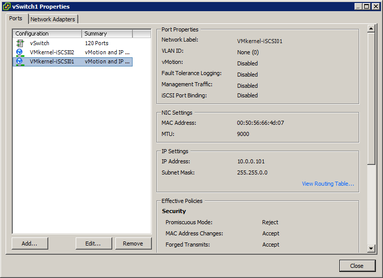This screenshot has height=278, width=383.
Task: Click the vertical scrollbar thumb
Action: tap(371, 96)
